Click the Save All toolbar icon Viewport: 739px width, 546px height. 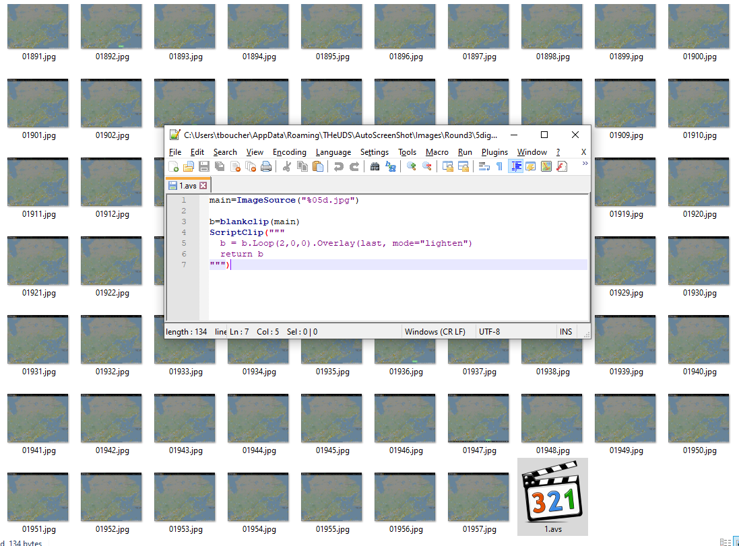click(220, 166)
